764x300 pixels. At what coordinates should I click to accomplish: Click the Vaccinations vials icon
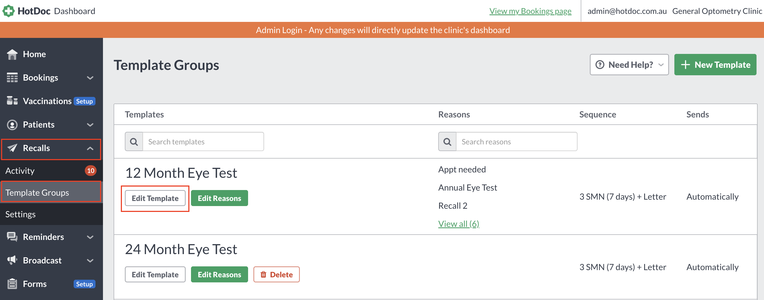click(12, 101)
